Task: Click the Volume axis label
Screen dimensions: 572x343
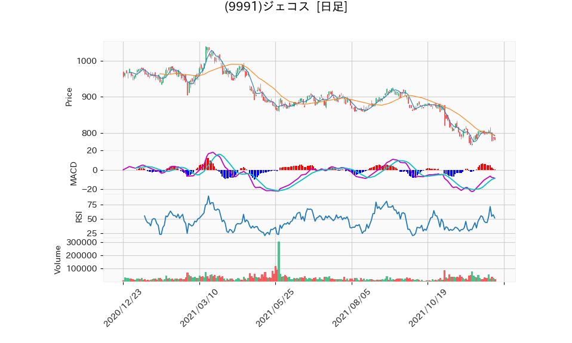Action: [58, 260]
